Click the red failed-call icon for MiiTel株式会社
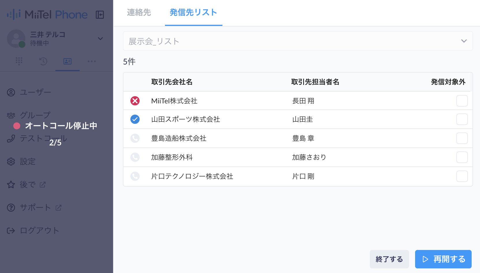This screenshot has height=273, width=480. tap(135, 101)
